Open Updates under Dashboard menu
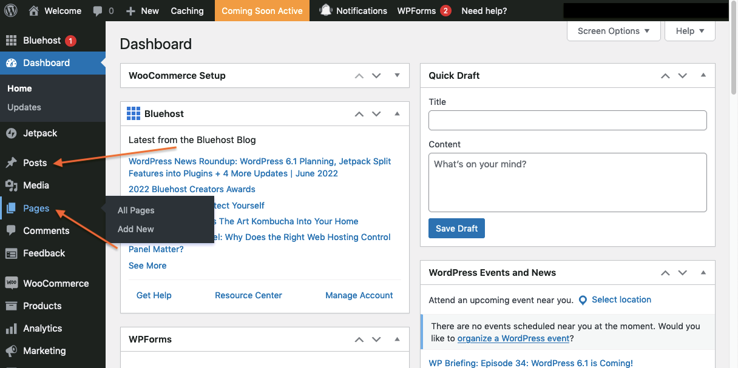Image resolution: width=738 pixels, height=368 pixels. [x=24, y=107]
